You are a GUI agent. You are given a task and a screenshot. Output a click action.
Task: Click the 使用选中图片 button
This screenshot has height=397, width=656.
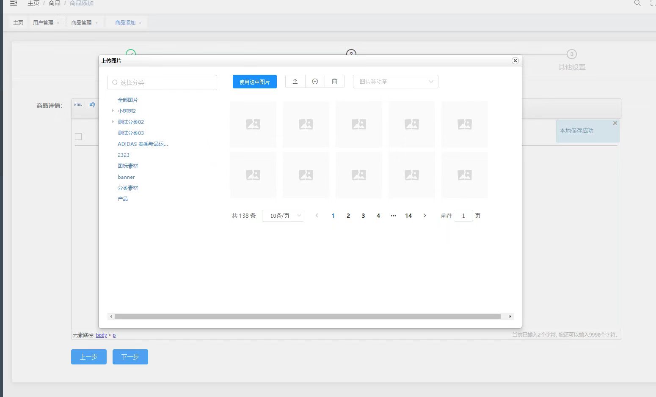pos(255,82)
